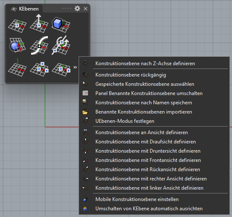232x217 pixels.
Task: Click the vertical CPlane icon with the green axis
Action: click(x=17, y=68)
